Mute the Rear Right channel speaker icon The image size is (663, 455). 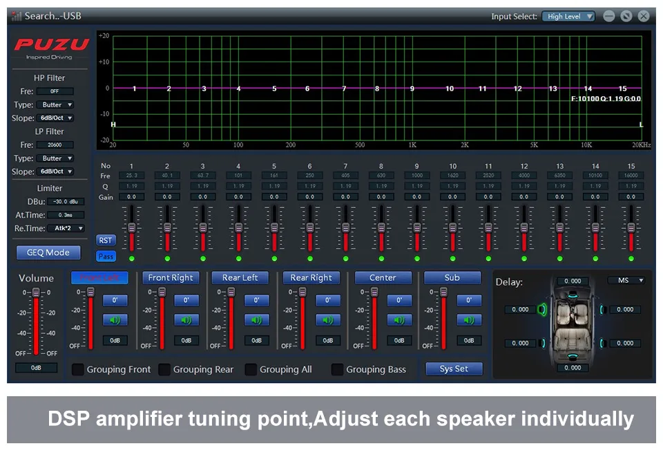click(x=327, y=320)
